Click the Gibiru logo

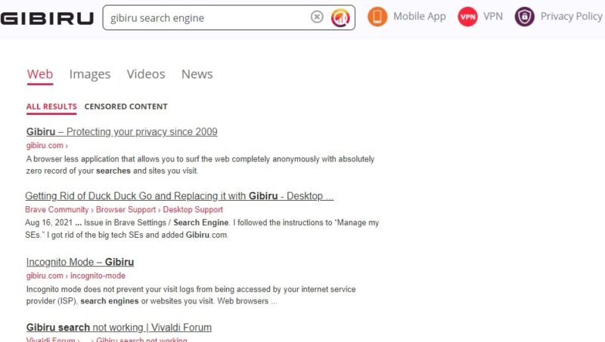pyautogui.click(x=47, y=18)
